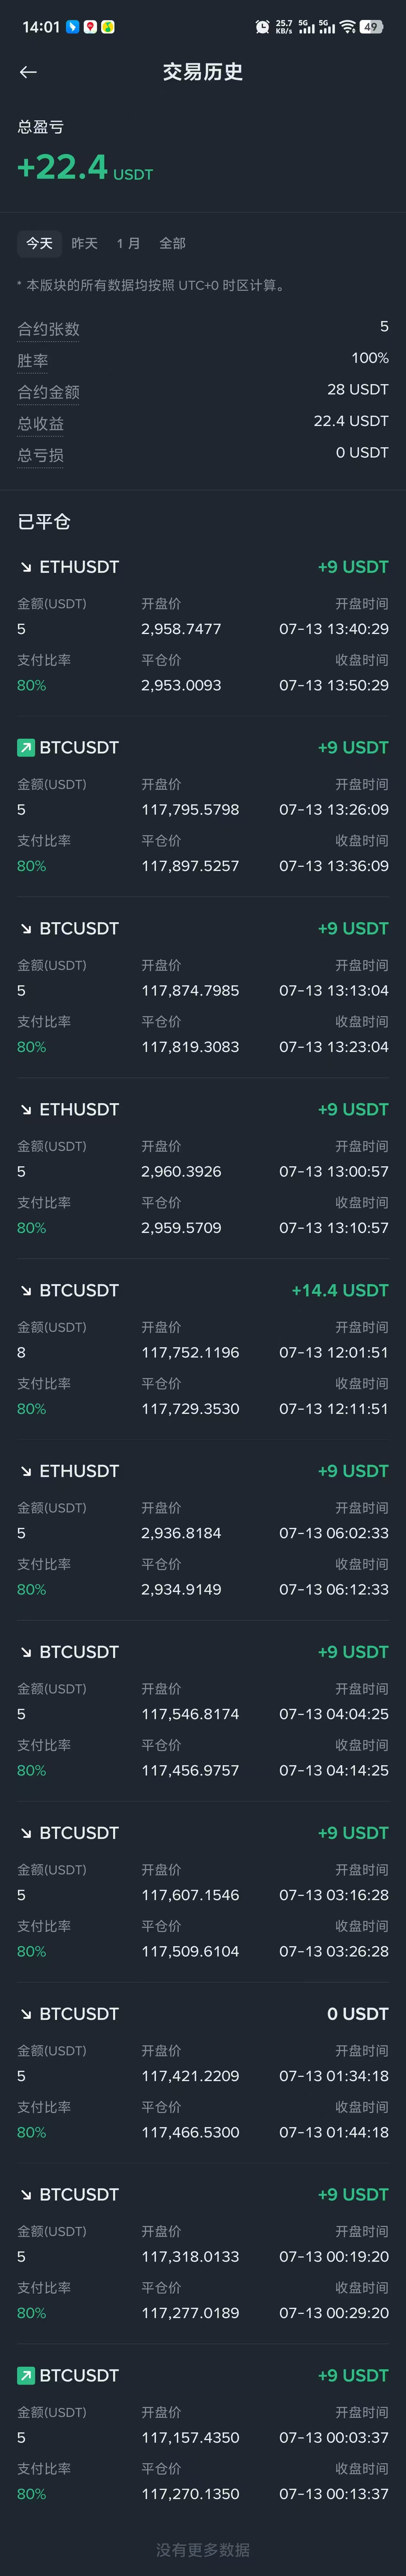Tap the underlined 总亏损 label
This screenshot has height=2576, width=406.
pyautogui.click(x=40, y=455)
